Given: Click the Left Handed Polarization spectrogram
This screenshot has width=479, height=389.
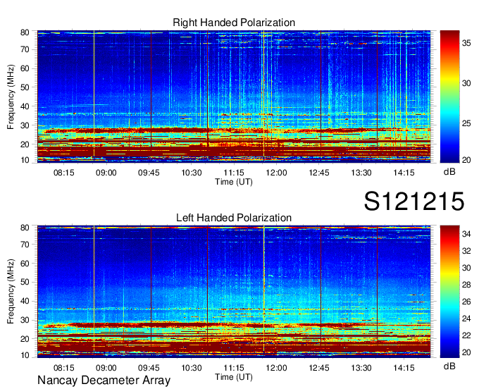Looking at the screenshot, I should click(234, 292).
